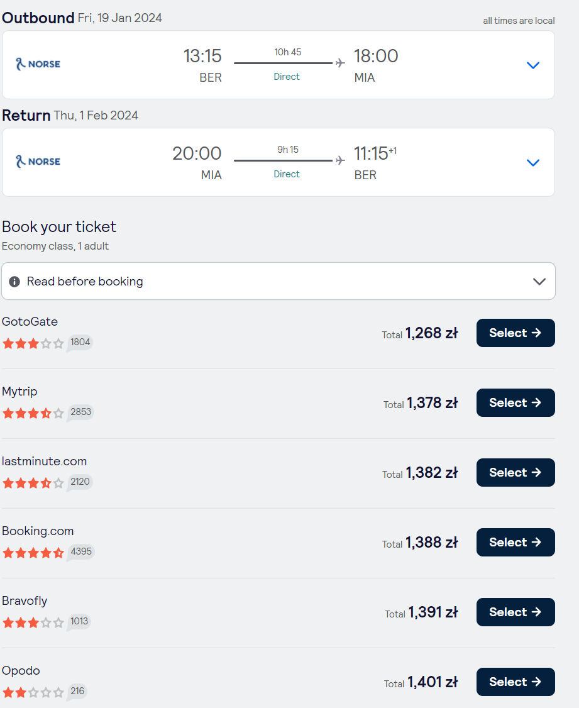Click the return departure time 20:00
This screenshot has width=579, height=708.
[x=197, y=153]
